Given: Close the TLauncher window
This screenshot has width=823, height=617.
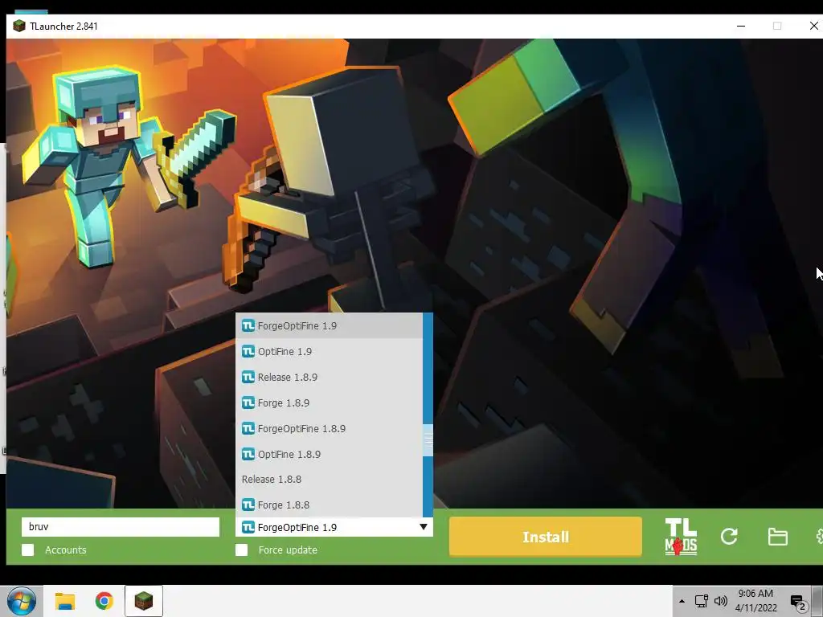Looking at the screenshot, I should (x=813, y=26).
